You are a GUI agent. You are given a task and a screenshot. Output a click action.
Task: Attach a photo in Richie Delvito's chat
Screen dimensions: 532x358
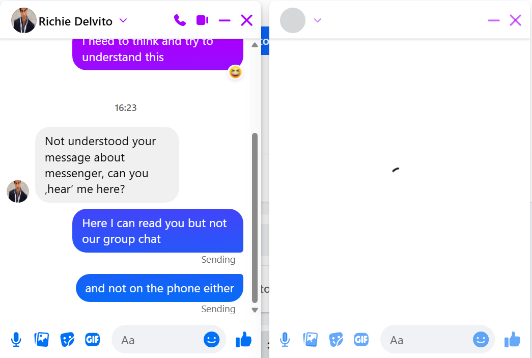[41, 339]
